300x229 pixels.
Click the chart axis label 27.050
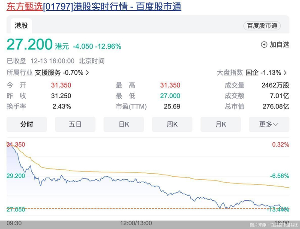(16, 209)
